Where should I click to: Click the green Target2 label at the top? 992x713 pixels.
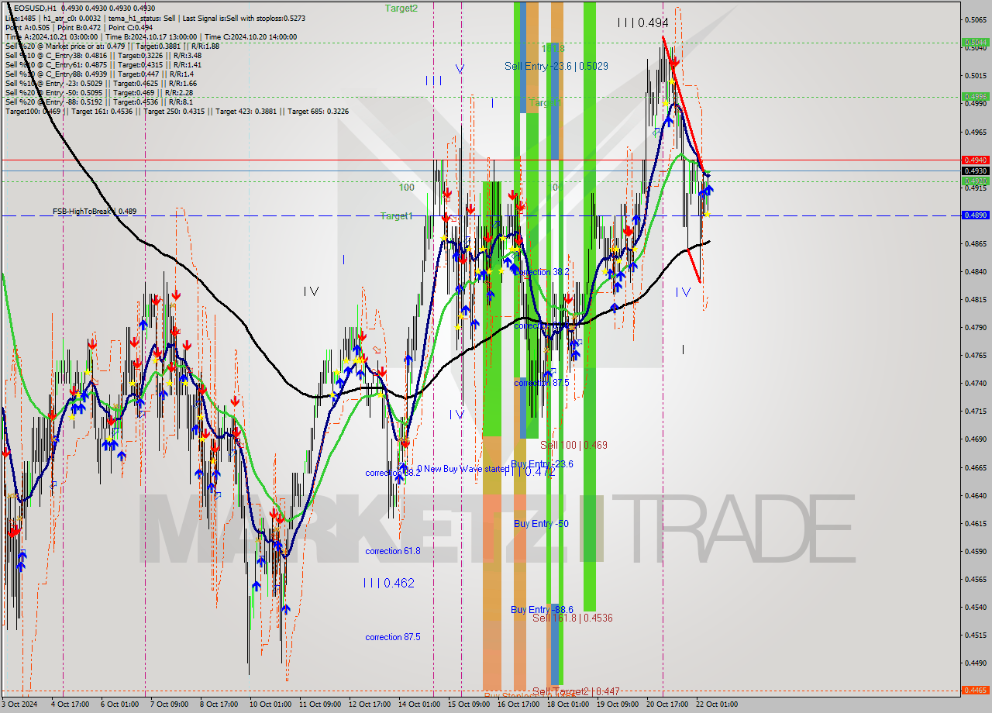pos(401,8)
